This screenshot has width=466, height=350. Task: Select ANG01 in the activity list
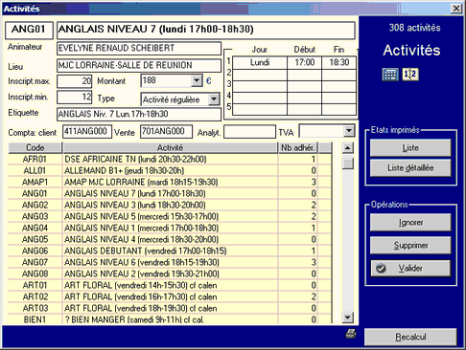[x=170, y=193]
